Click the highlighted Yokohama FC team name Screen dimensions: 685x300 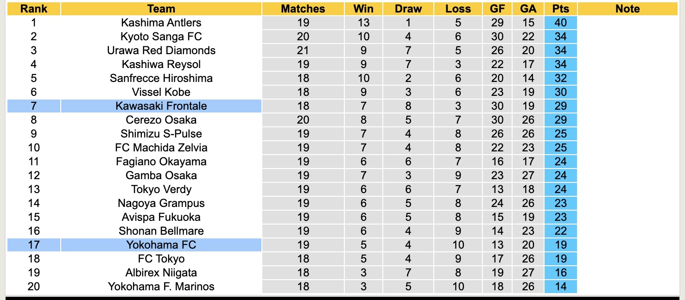point(161,245)
